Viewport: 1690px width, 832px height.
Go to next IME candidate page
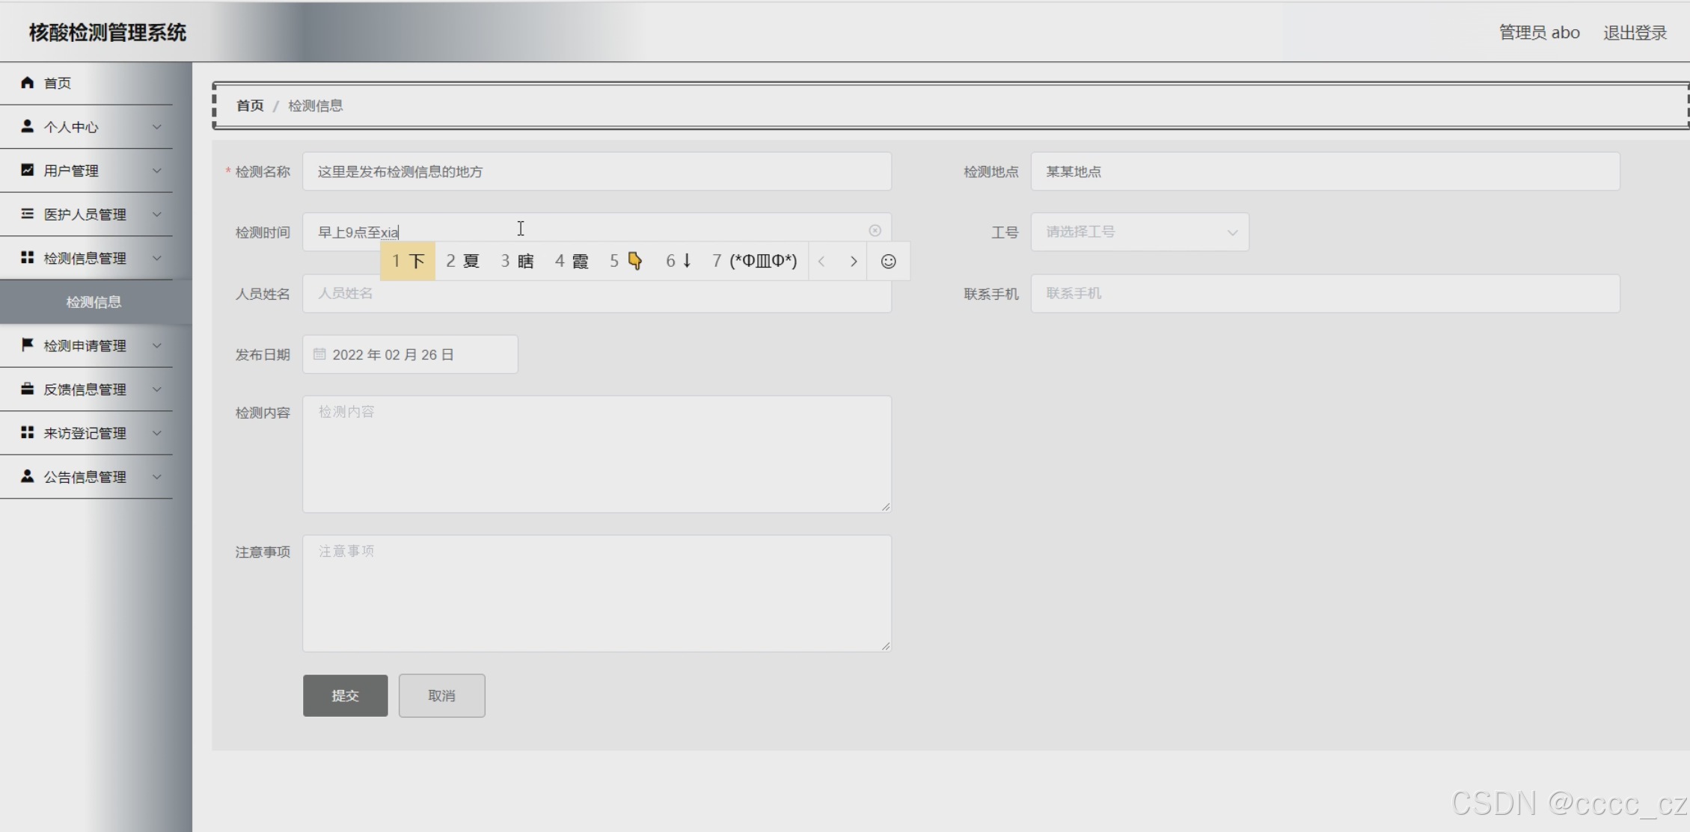853,262
